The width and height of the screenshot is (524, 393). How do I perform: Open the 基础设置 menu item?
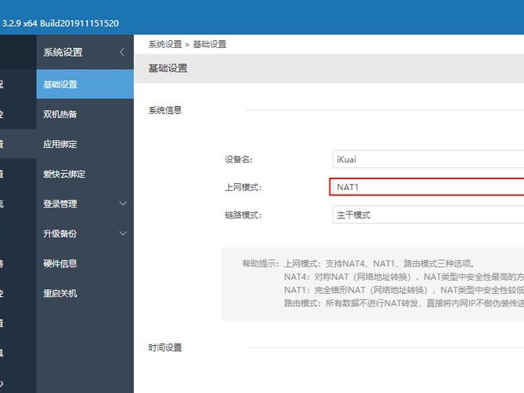[85, 84]
